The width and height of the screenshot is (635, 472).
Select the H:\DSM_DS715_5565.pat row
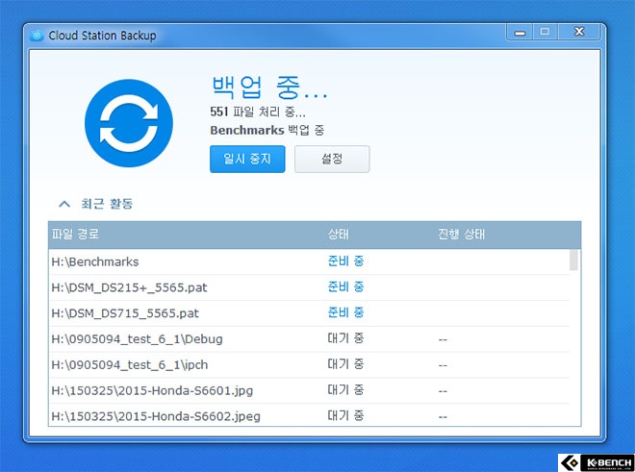coord(309,313)
